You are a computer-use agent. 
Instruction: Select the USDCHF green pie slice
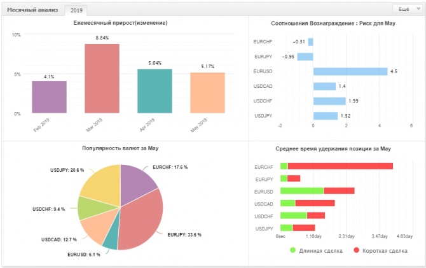tap(93, 208)
